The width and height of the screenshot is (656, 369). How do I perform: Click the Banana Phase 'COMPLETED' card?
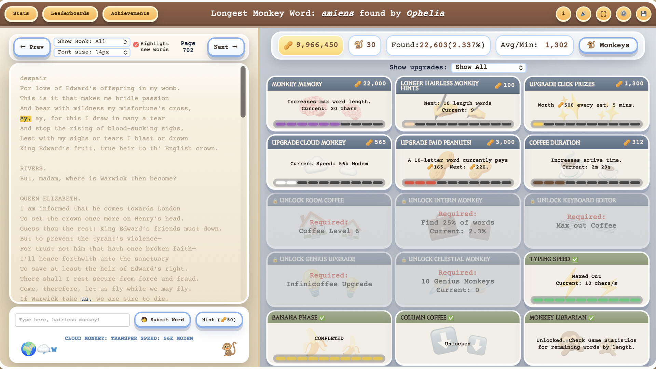click(x=329, y=338)
